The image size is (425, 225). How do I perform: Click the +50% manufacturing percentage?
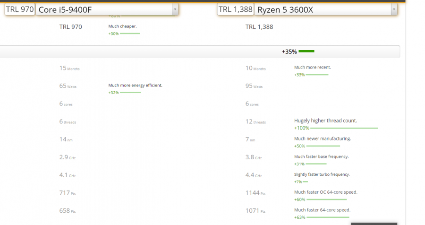(299, 146)
